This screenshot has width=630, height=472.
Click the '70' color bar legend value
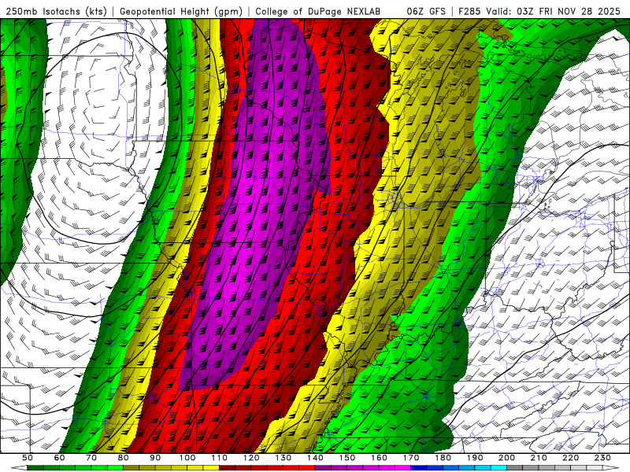(91, 458)
